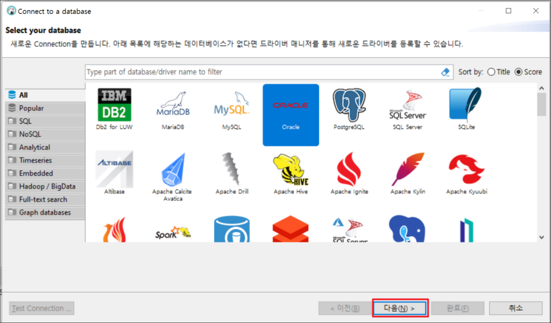This screenshot has height=323, width=551.
Task: Select the highlighted Oracle database tile
Action: (291, 115)
